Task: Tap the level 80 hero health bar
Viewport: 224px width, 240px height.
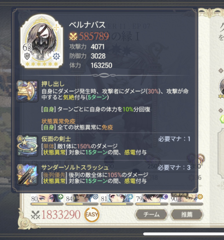Action: coord(47,204)
